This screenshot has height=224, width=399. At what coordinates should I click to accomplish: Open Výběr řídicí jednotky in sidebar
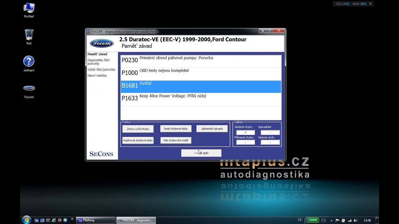[x=101, y=70]
